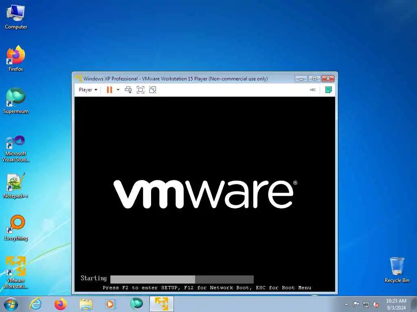Open the muted volume tray icon
The height and width of the screenshot is (312, 417).
point(376,305)
